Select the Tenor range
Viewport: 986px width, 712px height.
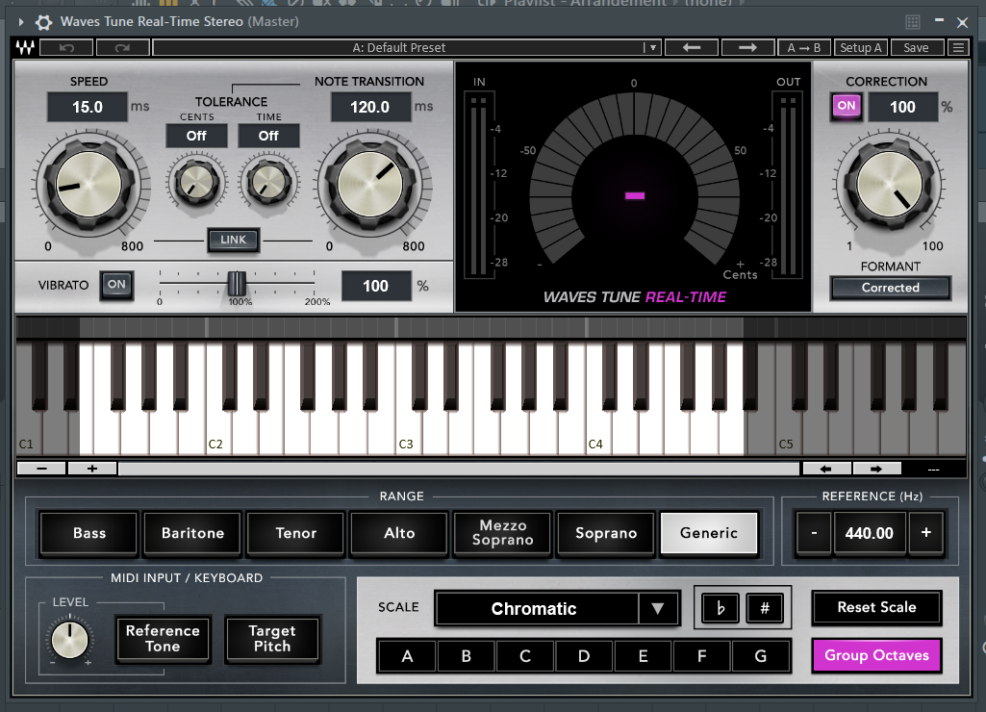[295, 533]
